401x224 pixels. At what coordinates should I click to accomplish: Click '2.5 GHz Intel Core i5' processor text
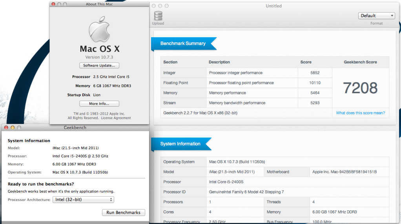point(111,76)
